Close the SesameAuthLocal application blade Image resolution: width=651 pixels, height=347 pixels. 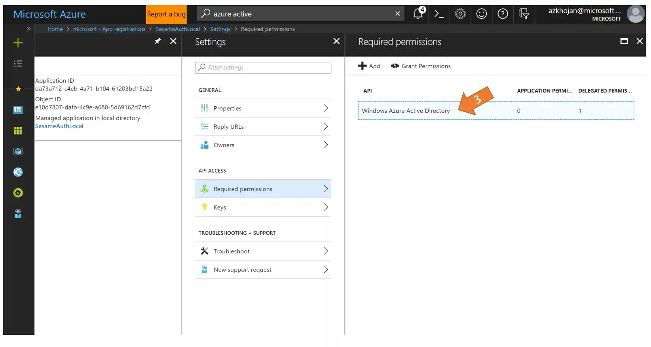point(173,41)
